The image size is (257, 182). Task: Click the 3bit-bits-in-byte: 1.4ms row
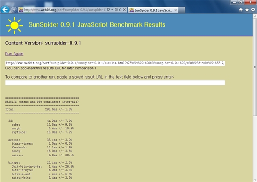coord(43,166)
